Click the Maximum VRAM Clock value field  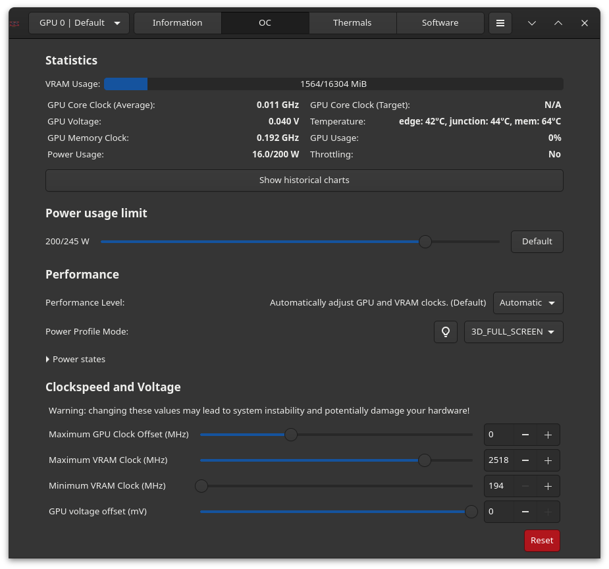point(498,460)
